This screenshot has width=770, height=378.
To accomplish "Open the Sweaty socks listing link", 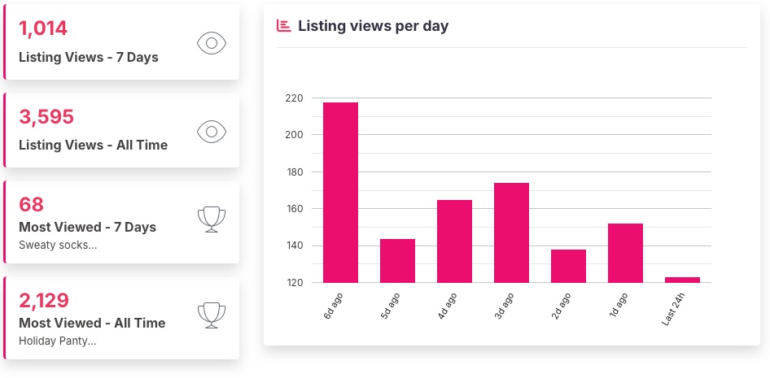I will pyautogui.click(x=58, y=245).
